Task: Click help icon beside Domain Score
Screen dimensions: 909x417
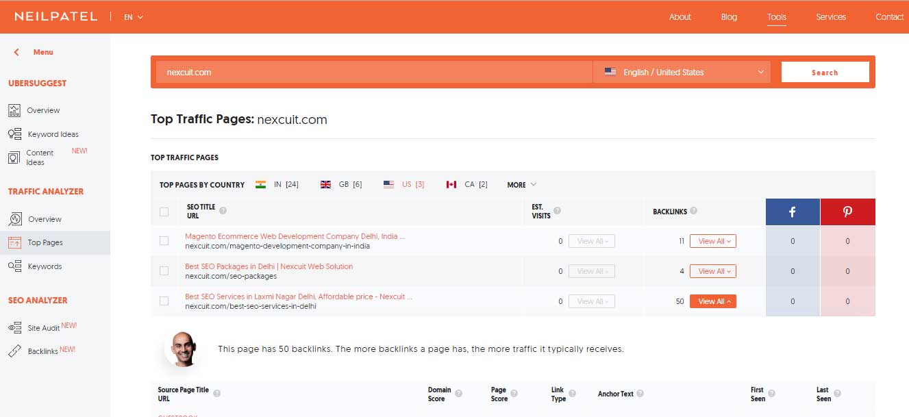Action: [x=458, y=394]
